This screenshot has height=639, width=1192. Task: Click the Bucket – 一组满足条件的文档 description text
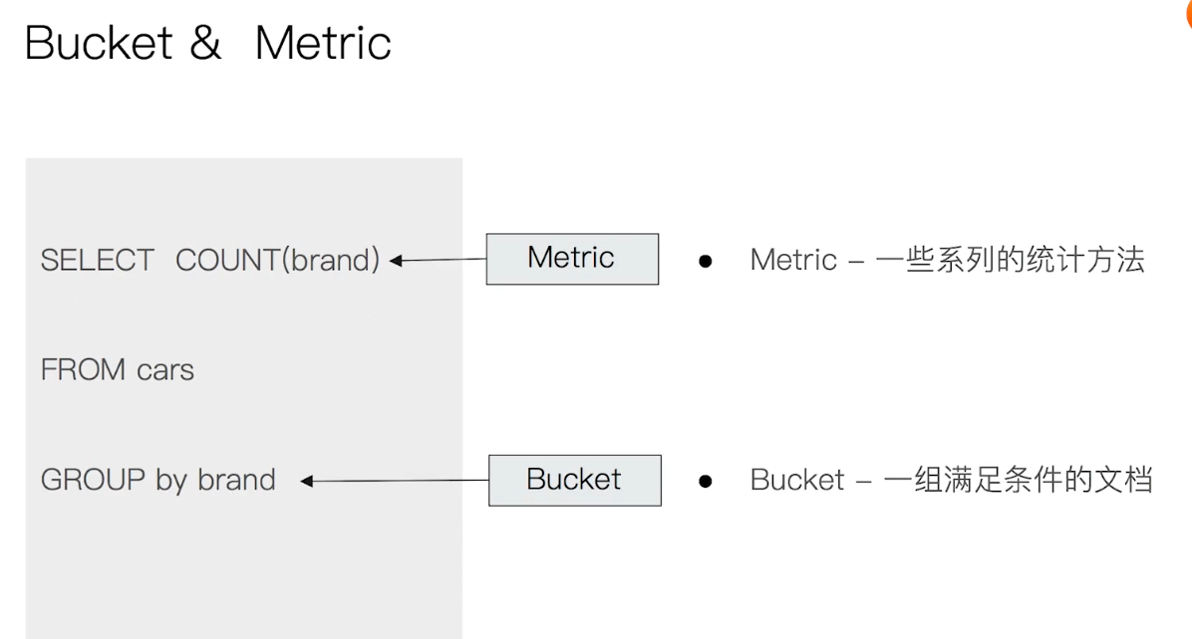tap(952, 480)
